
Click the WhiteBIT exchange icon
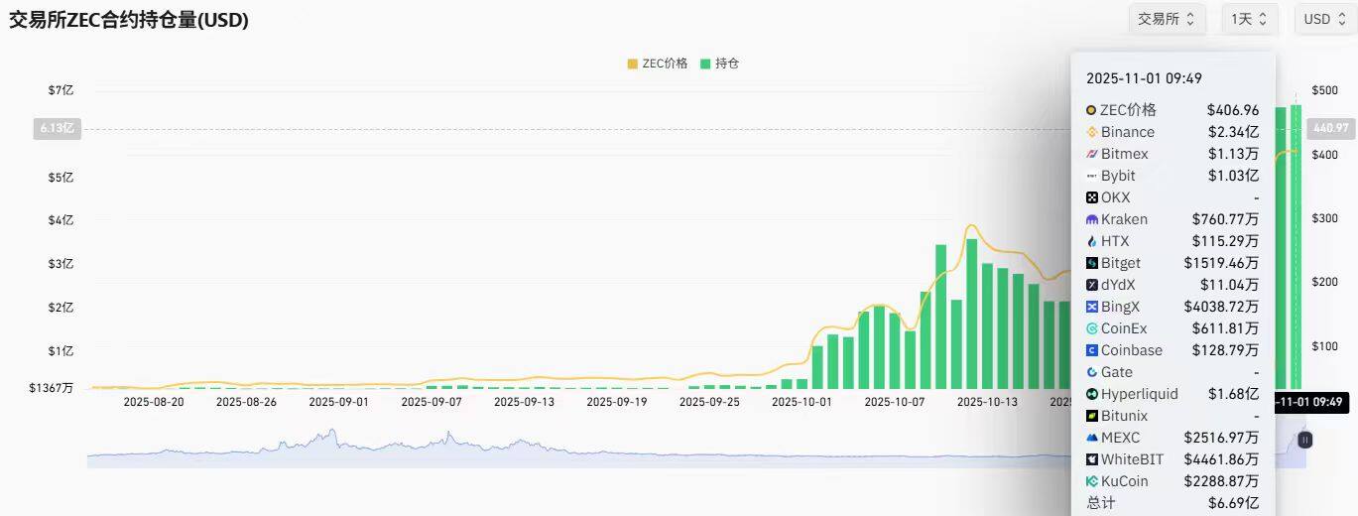click(x=1092, y=459)
